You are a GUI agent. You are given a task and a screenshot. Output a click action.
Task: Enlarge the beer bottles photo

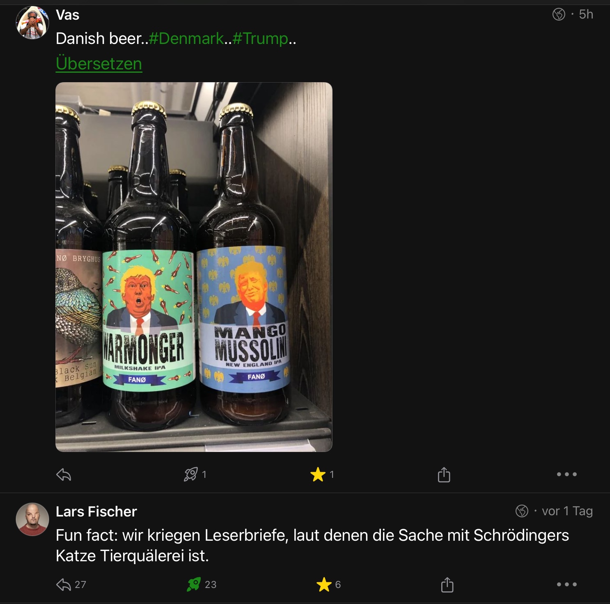(194, 267)
